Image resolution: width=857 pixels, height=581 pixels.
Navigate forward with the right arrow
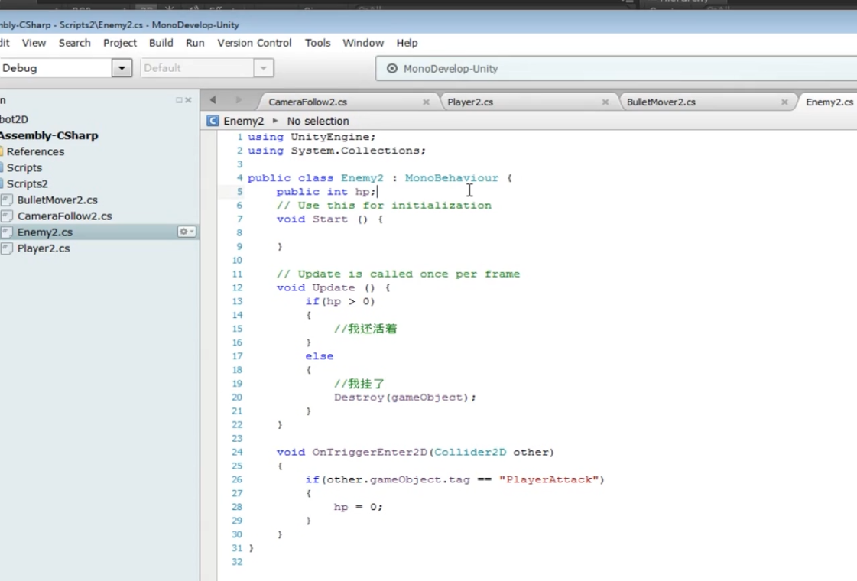(239, 100)
